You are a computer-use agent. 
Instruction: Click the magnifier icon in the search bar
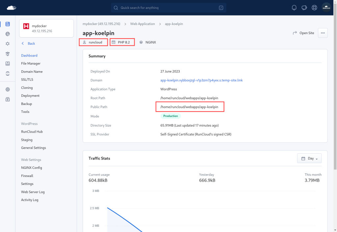click(116, 8)
